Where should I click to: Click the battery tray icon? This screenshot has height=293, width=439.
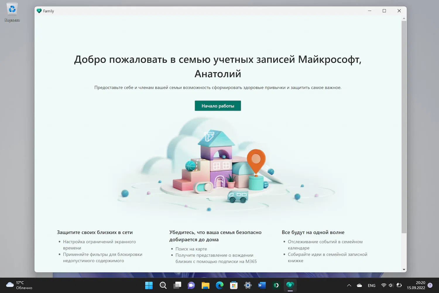click(x=399, y=285)
